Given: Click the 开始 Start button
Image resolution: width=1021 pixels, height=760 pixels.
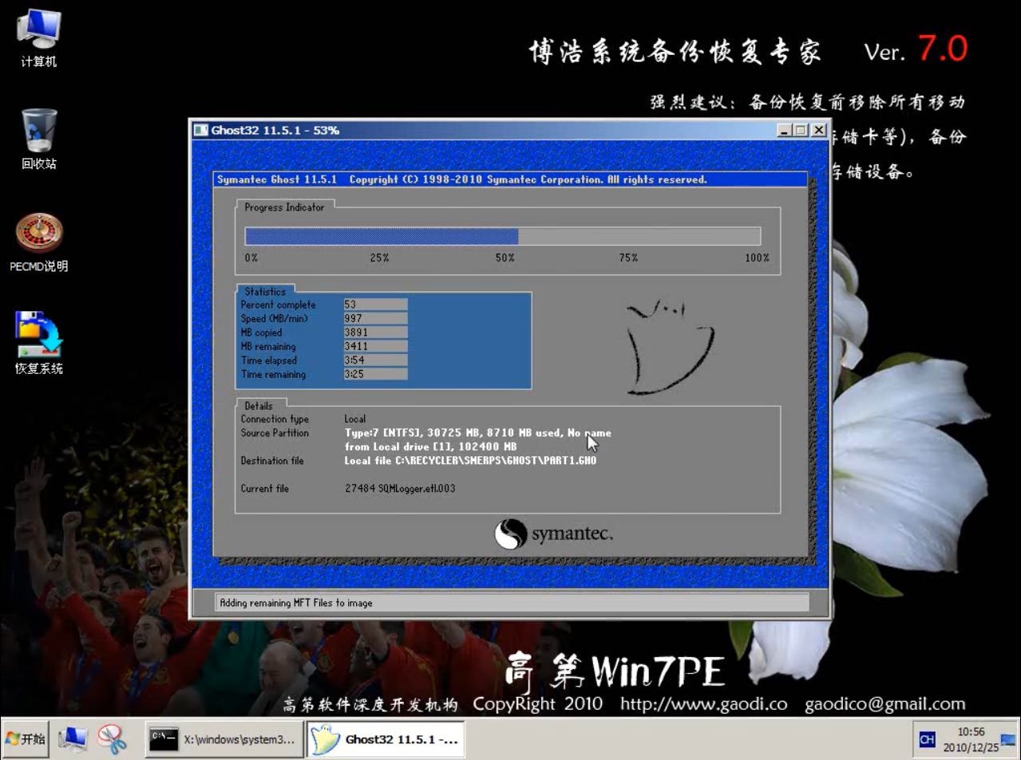Looking at the screenshot, I should 26,739.
